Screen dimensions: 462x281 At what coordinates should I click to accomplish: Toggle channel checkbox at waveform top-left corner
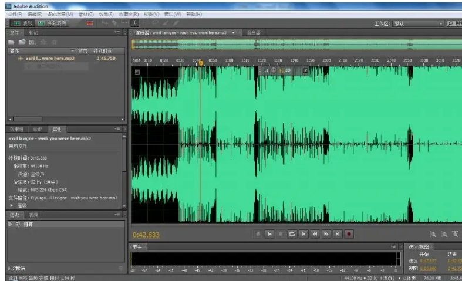137,72
